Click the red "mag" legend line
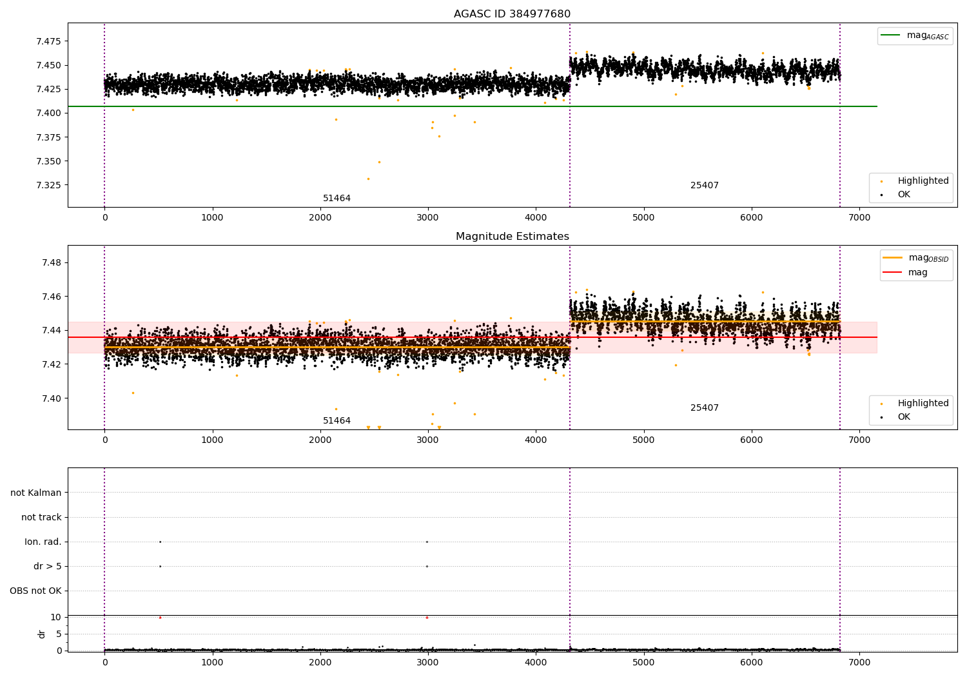The height and width of the screenshot is (677, 967). 892,273
